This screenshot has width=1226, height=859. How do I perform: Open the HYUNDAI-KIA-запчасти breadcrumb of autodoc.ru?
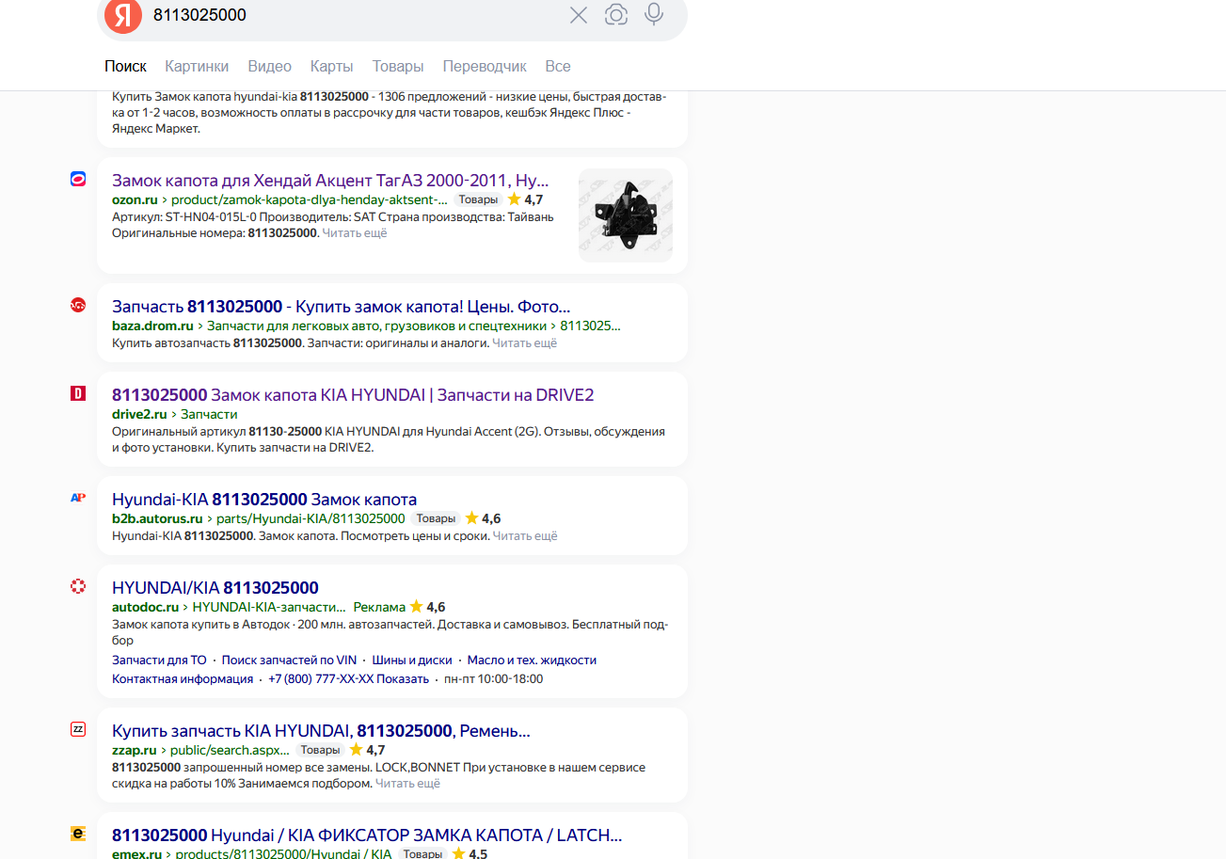pyautogui.click(x=269, y=607)
